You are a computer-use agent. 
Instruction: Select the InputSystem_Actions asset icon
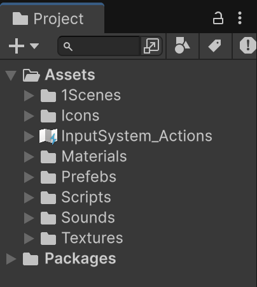48,136
